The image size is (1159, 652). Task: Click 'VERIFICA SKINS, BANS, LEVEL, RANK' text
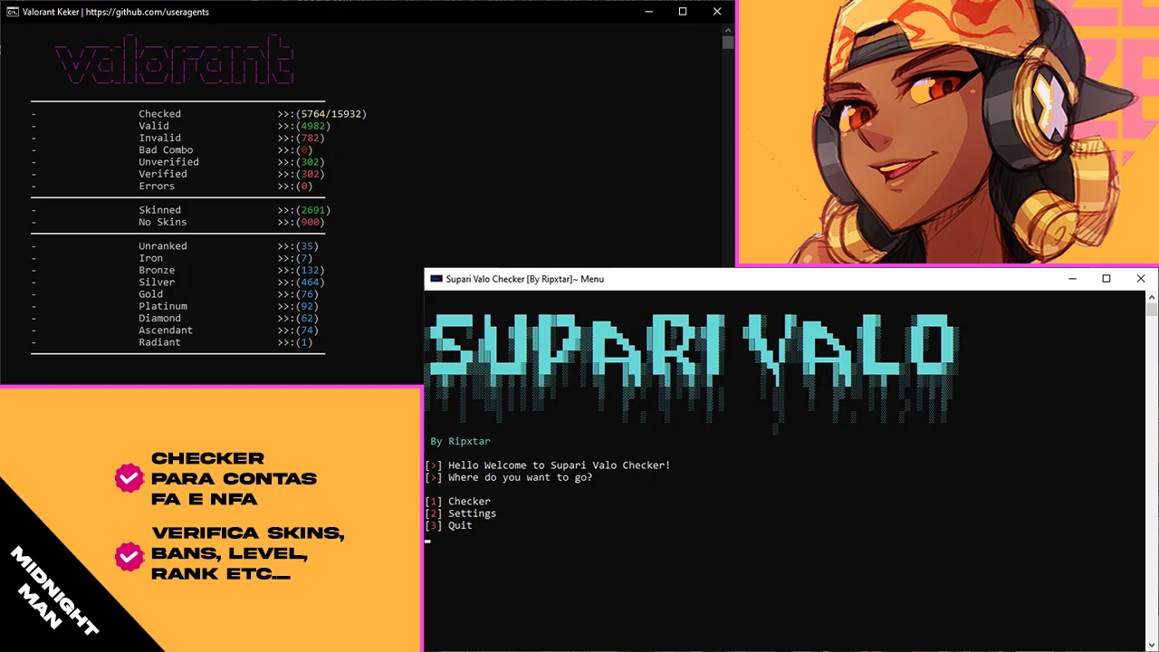tap(248, 552)
